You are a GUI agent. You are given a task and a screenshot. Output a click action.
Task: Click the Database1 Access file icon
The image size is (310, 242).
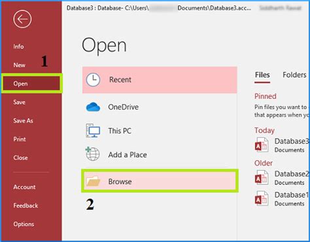[262, 199]
